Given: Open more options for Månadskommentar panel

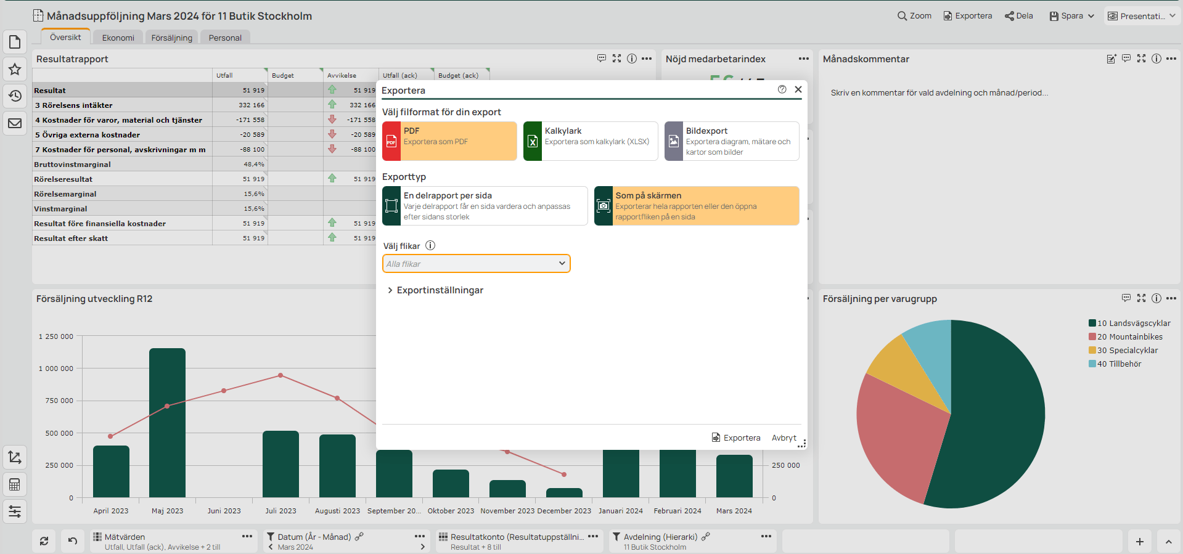Looking at the screenshot, I should pos(1171,59).
